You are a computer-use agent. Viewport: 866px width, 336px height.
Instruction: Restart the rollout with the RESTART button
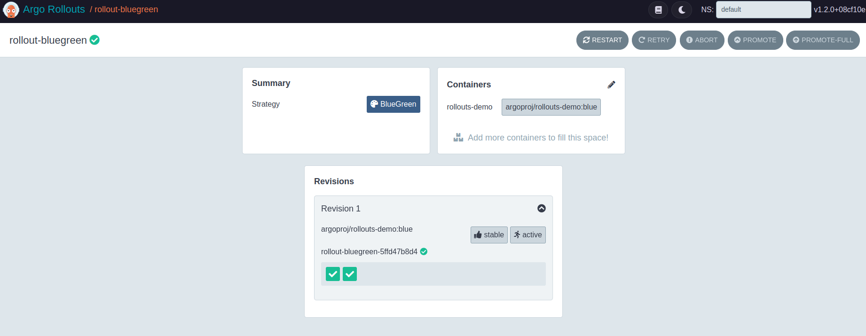602,40
